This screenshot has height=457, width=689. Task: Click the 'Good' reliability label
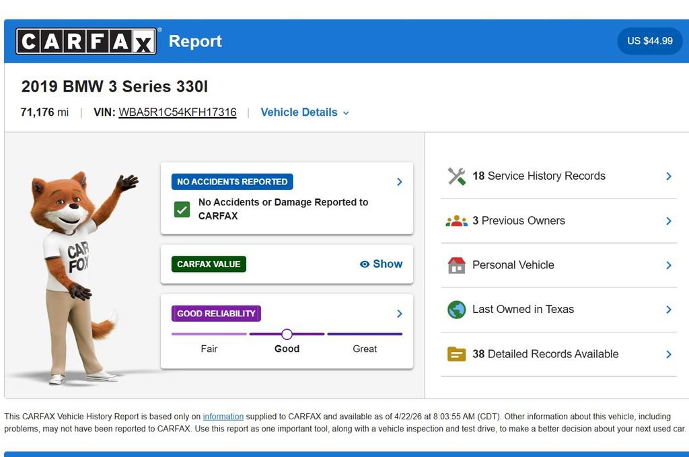[287, 349]
